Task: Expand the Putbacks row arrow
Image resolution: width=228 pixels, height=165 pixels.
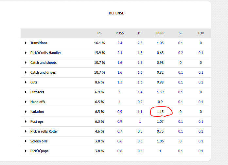Action: [x=26, y=92]
